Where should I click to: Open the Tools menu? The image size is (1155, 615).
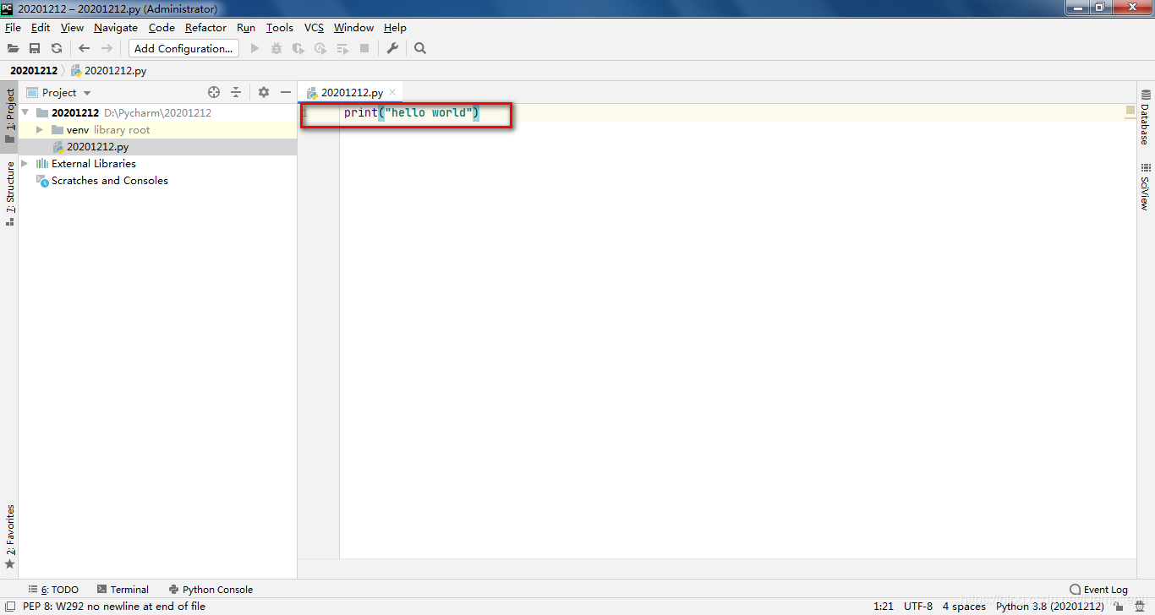coord(280,28)
